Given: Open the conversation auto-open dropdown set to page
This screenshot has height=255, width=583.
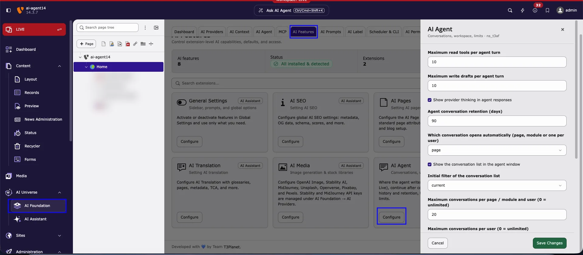Looking at the screenshot, I should click(x=497, y=150).
